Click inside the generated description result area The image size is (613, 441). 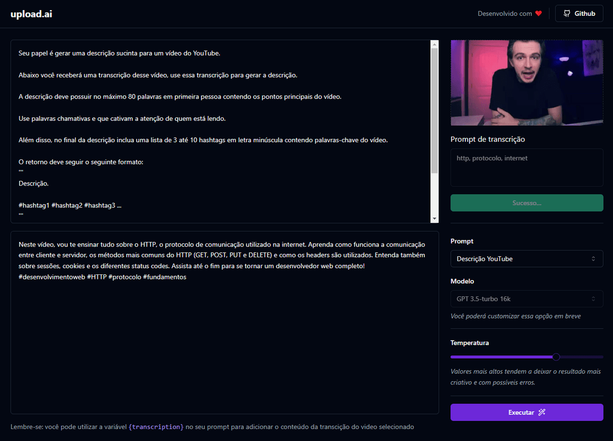(x=224, y=340)
